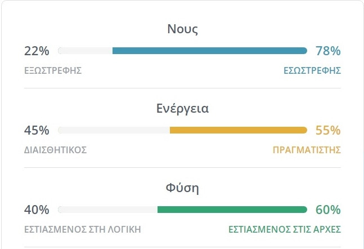This screenshot has height=249, width=364.
Task: Click the gray part of Νους bar
Action: click(x=85, y=51)
